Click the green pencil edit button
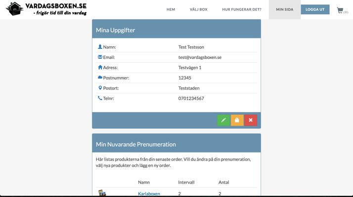 pos(223,120)
